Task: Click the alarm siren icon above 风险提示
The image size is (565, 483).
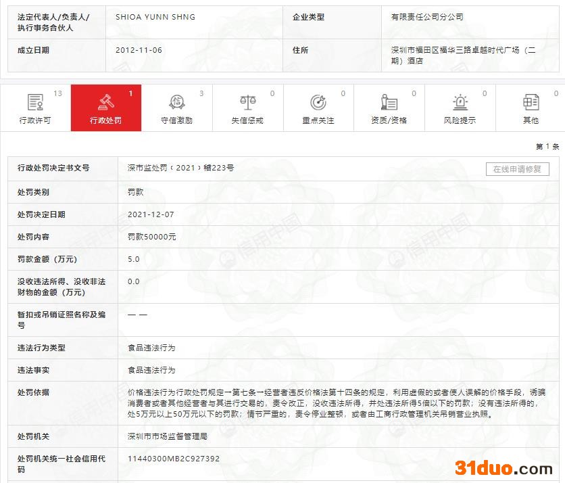Action: [x=460, y=102]
